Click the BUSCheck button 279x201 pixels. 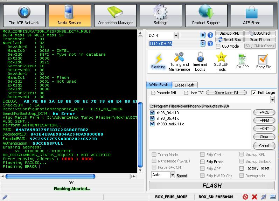coord(260,33)
